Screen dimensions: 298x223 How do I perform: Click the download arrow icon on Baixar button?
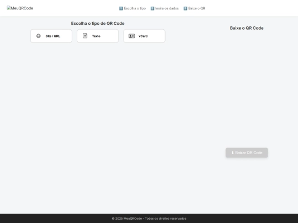232,153
